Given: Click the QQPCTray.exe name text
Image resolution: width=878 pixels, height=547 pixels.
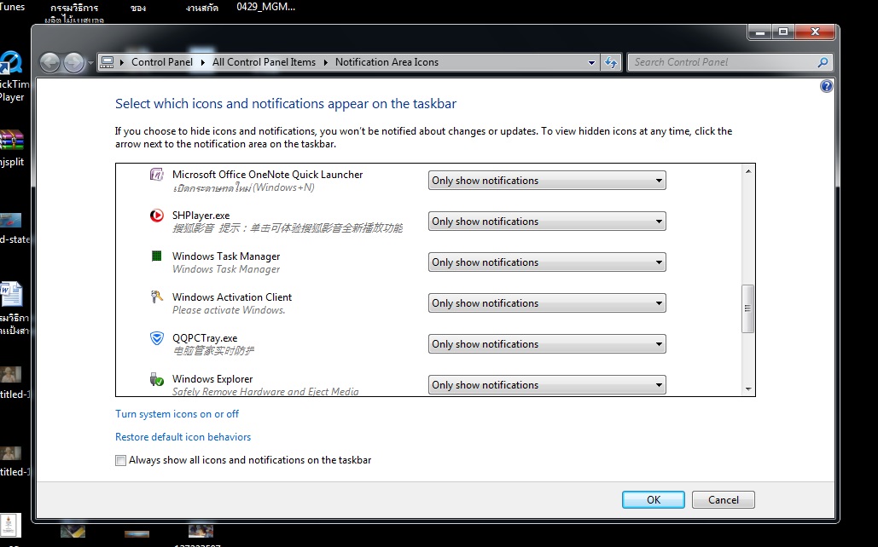Looking at the screenshot, I should [205, 338].
